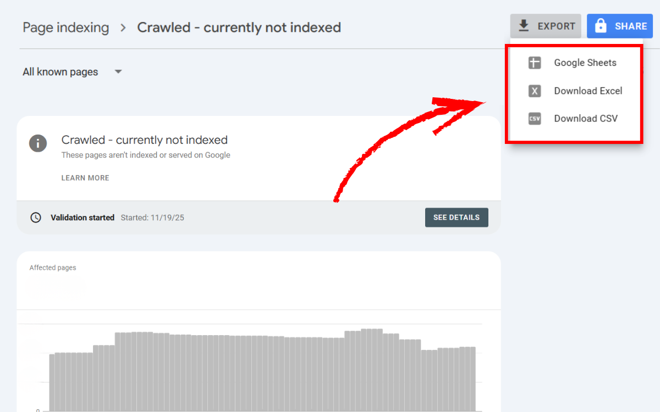Choose Download CSV from export menu
The height and width of the screenshot is (412, 660).
585,119
